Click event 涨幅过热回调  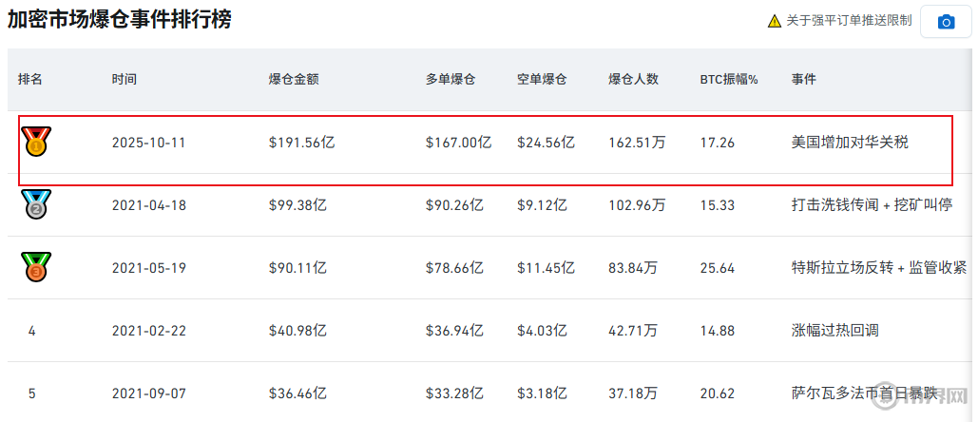pos(836,331)
